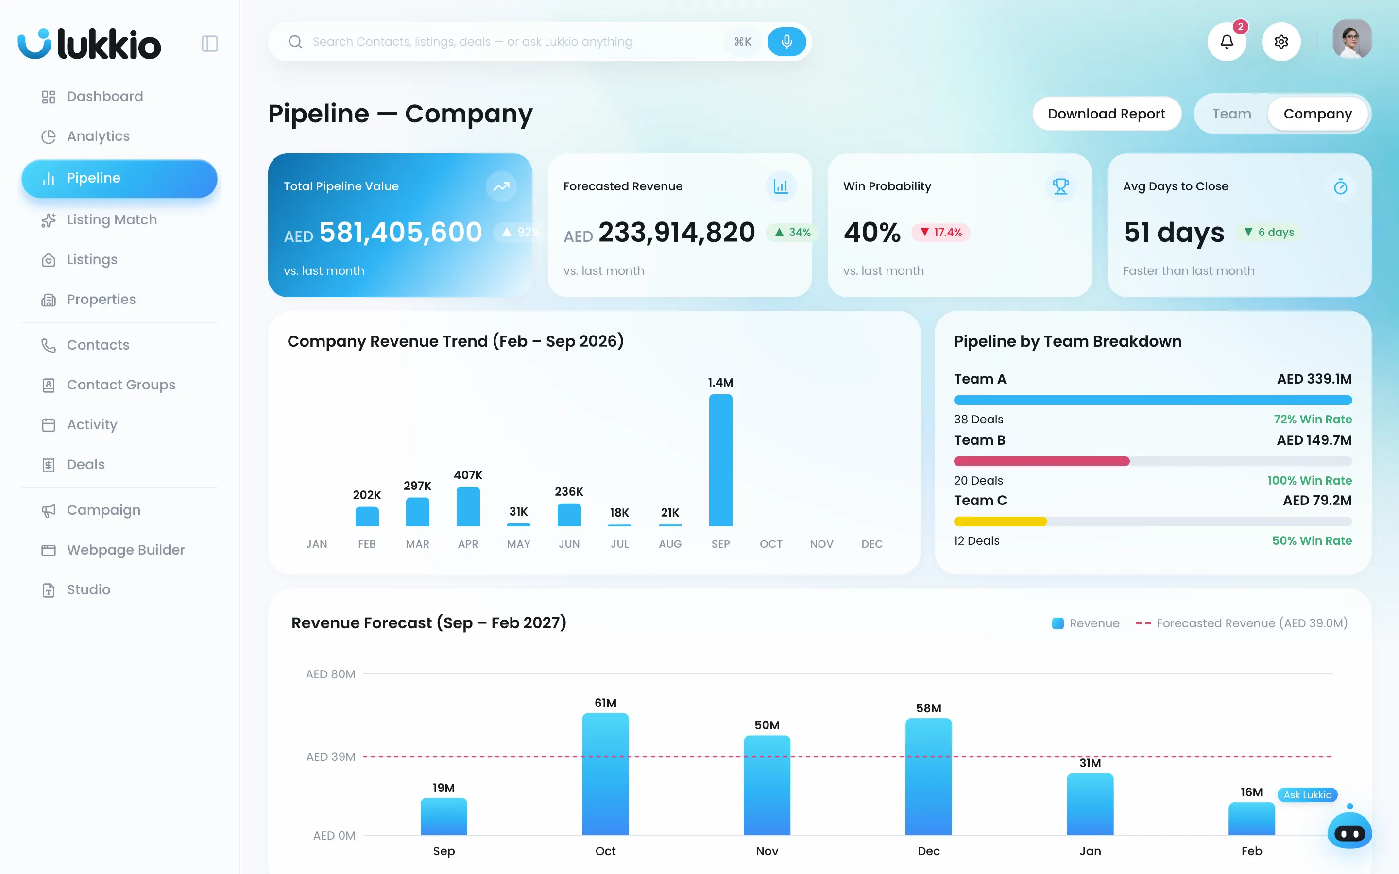Collapse the sidebar with the panel icon
The image size is (1399, 874).
pyautogui.click(x=209, y=43)
